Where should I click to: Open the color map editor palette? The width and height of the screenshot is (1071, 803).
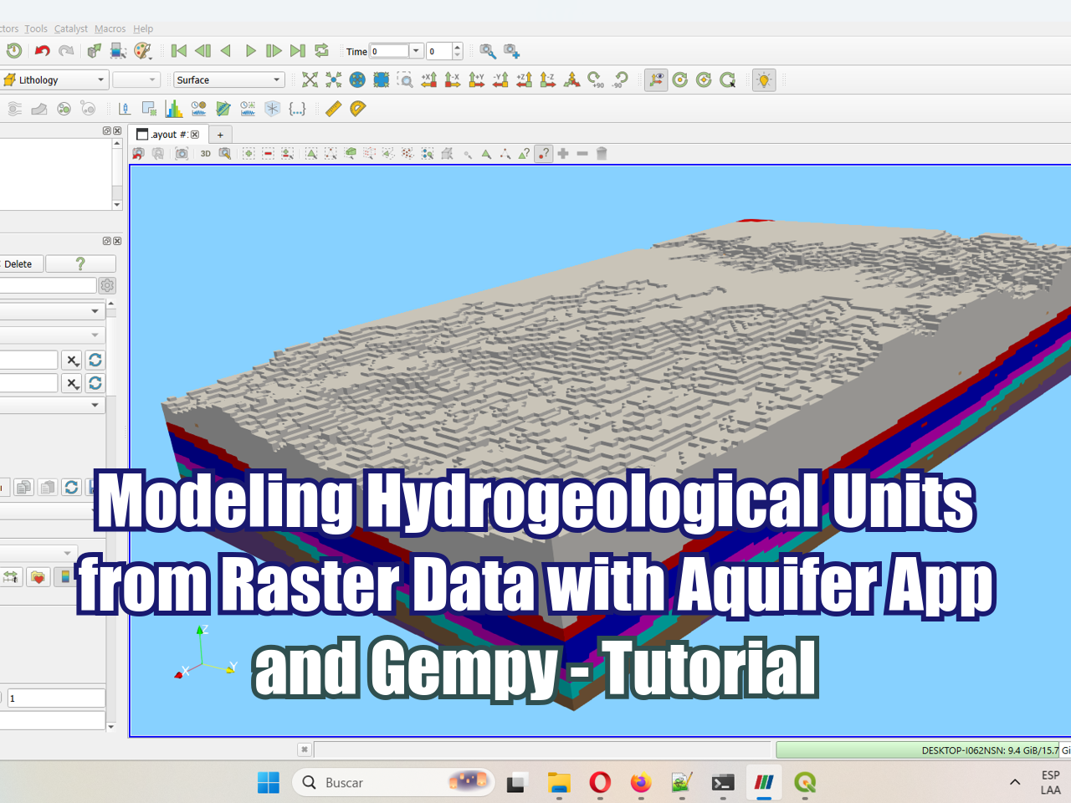tap(143, 51)
